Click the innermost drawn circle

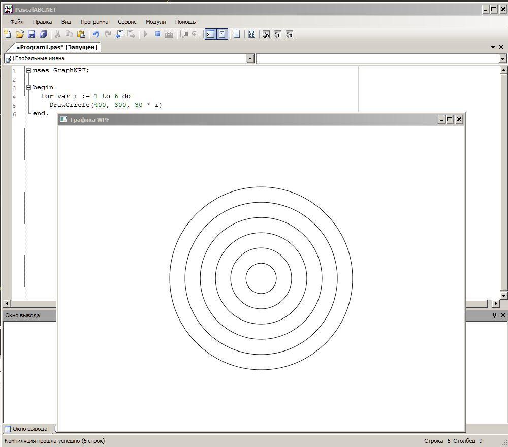261,278
